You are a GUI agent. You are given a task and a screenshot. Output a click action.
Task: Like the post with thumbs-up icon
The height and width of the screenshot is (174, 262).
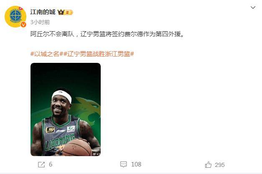pyautogui.click(x=208, y=165)
